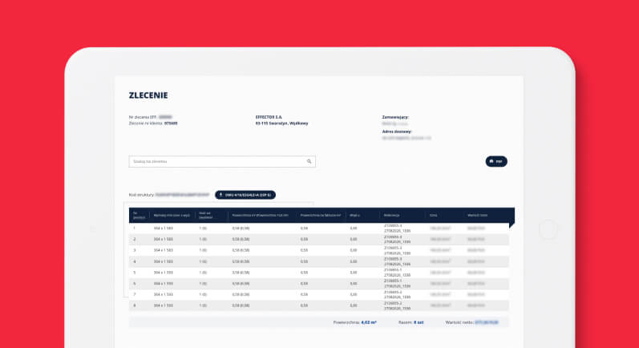Download the structure file beside Kod struktury
The height and width of the screenshot is (348, 639).
245,195
